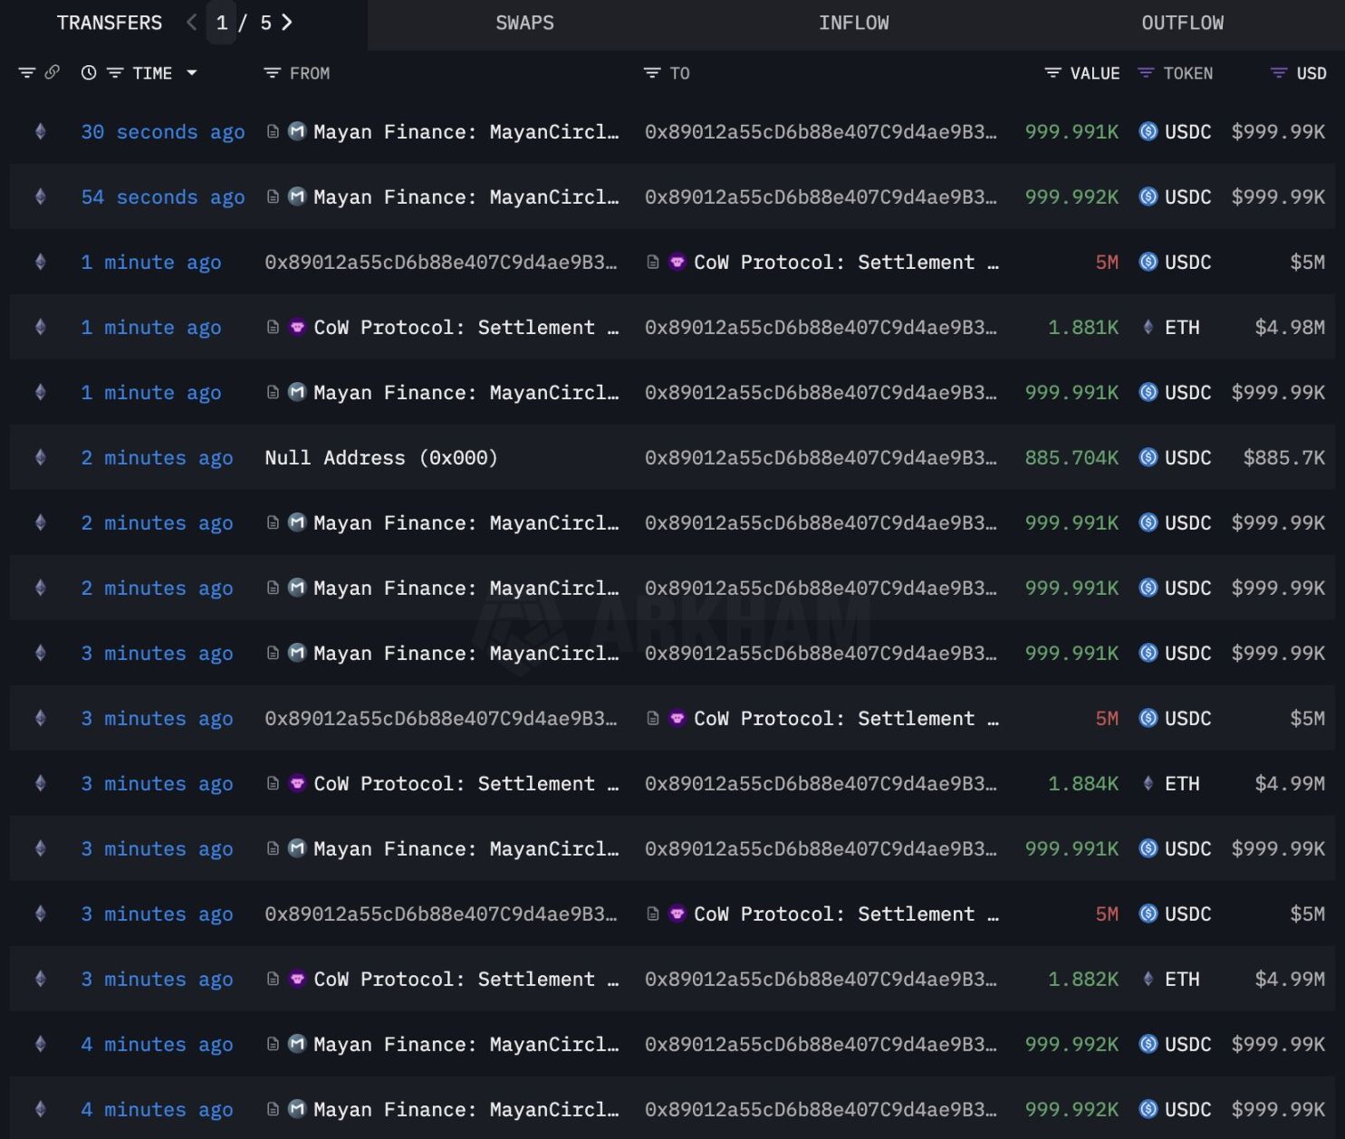The image size is (1345, 1139).
Task: Click the chain link icon in header
Action: [53, 72]
